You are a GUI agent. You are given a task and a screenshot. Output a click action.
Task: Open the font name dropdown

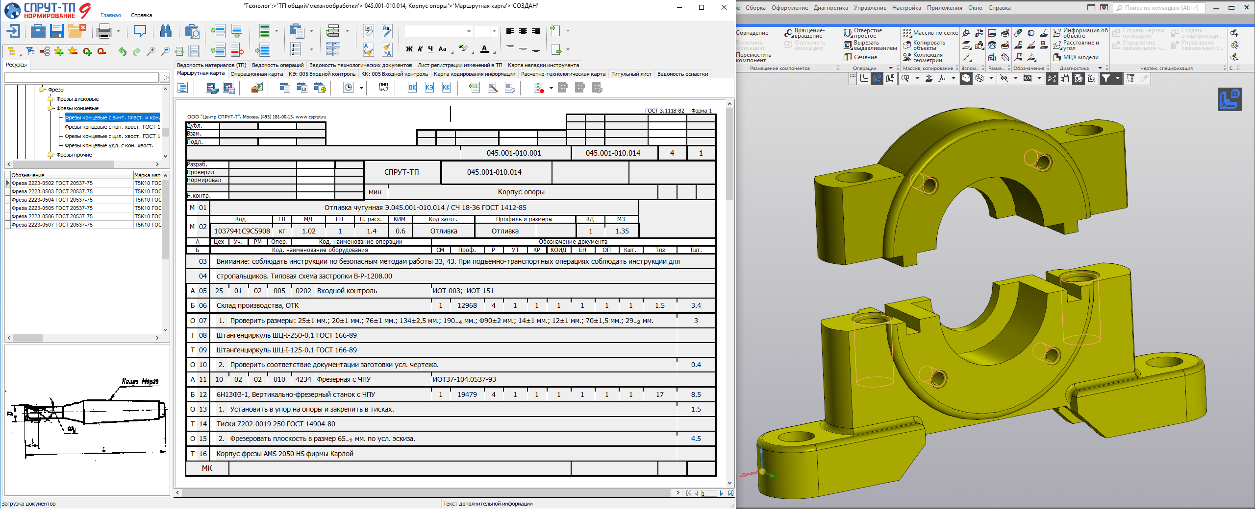click(x=469, y=31)
